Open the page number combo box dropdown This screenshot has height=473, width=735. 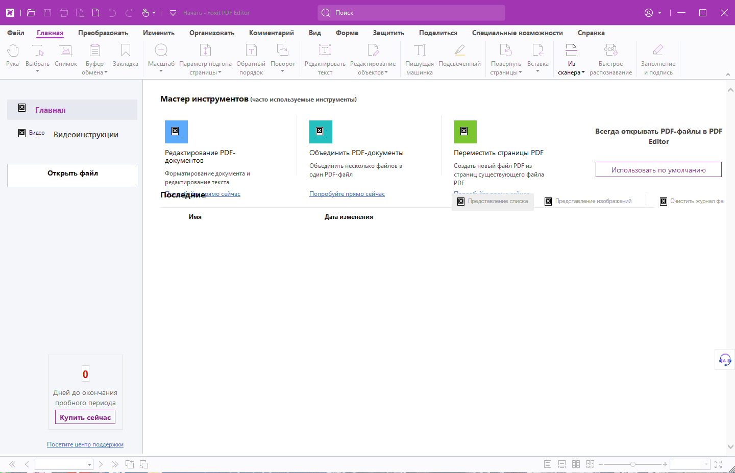tap(89, 464)
